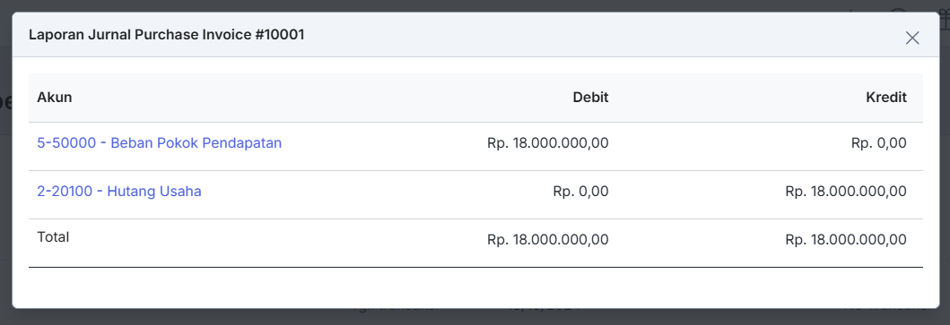Click the Akun column header
The width and height of the screenshot is (950, 325).
tap(55, 98)
